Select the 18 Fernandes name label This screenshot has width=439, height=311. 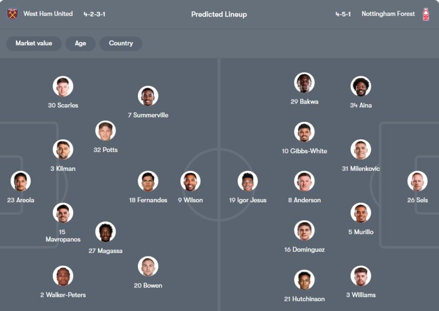coord(148,200)
